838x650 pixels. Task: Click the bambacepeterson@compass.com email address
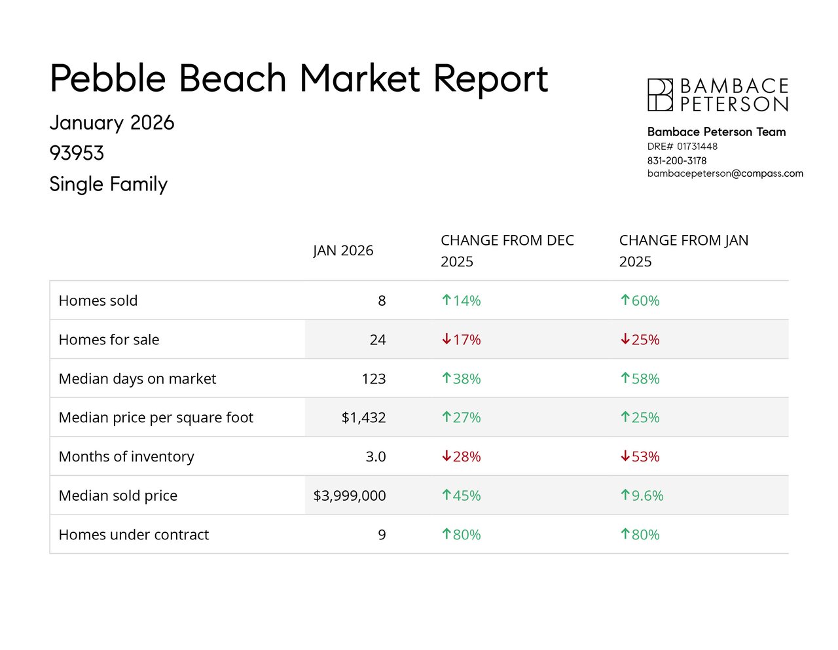[725, 173]
